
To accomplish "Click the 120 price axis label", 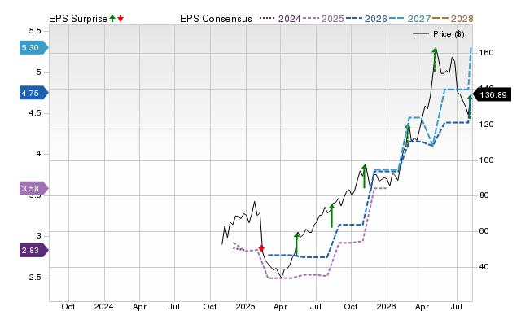I will click(x=486, y=125).
